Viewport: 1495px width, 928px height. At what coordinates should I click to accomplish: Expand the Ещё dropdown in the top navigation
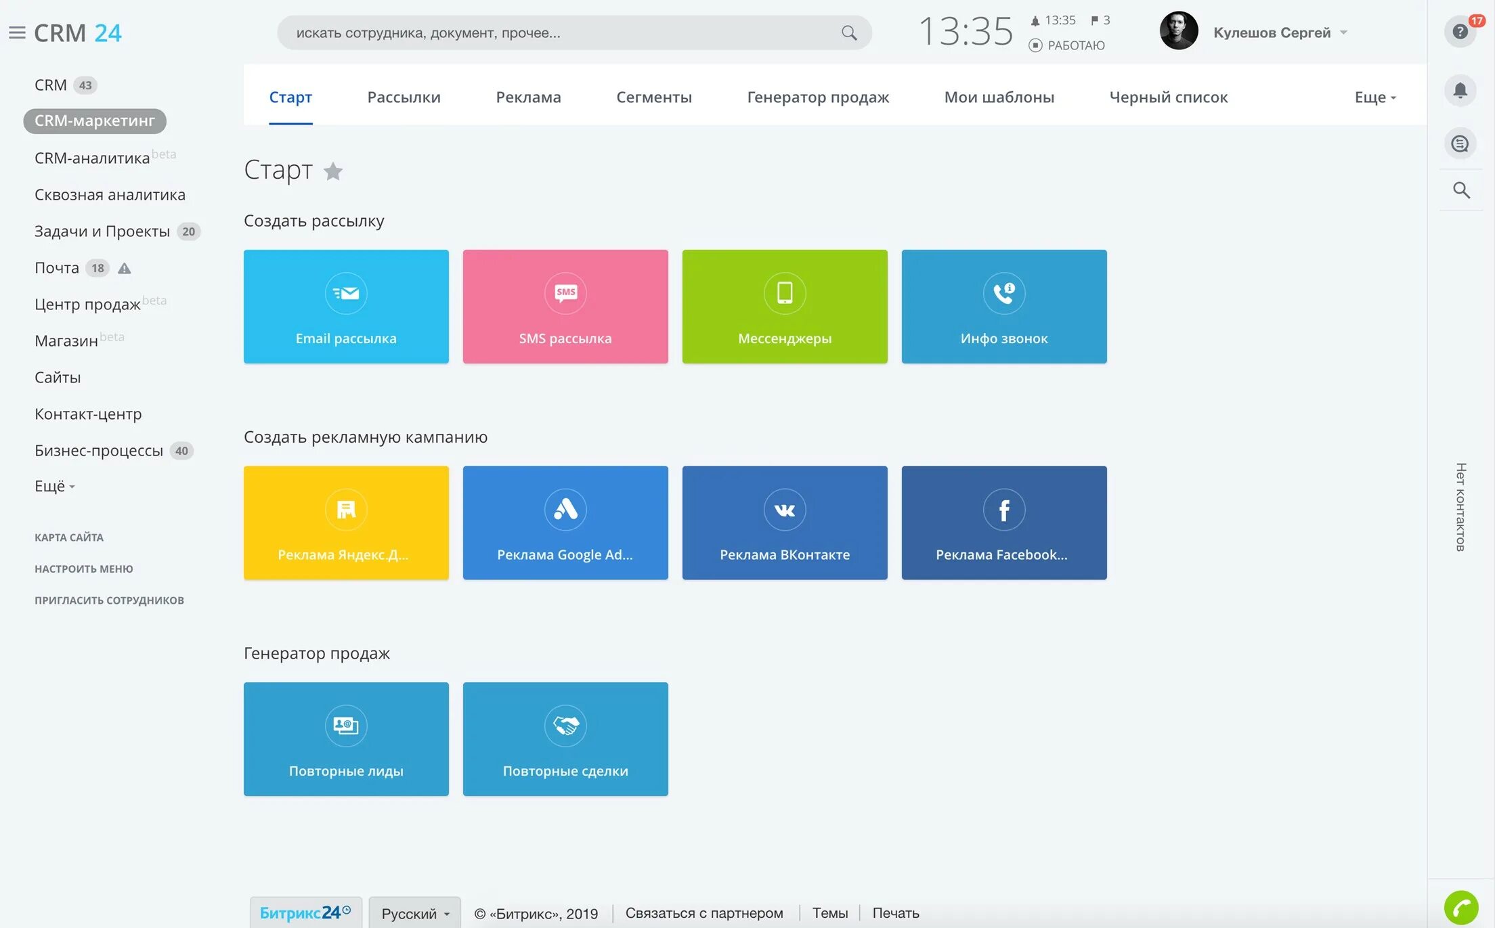click(1374, 97)
